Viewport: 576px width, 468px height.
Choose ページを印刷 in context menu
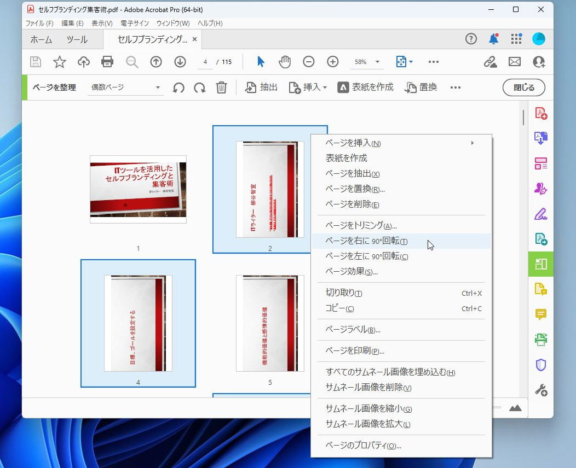(x=401, y=351)
